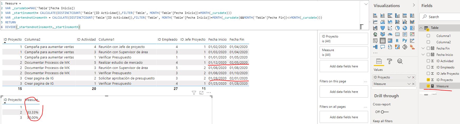Screen dimensions: 460x124
Task: Open Filters on all pages options
Action: [366, 107]
